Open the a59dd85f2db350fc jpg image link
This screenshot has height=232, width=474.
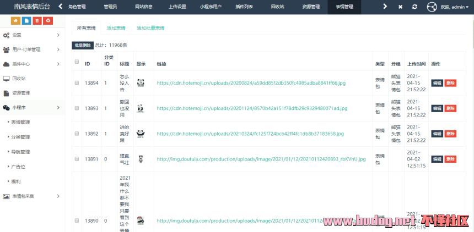coord(251,82)
